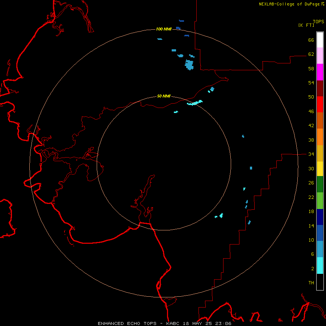Click the medium blue swatch between 10 and 14
Viewport: 326px width, 326px height.
pos(320,233)
